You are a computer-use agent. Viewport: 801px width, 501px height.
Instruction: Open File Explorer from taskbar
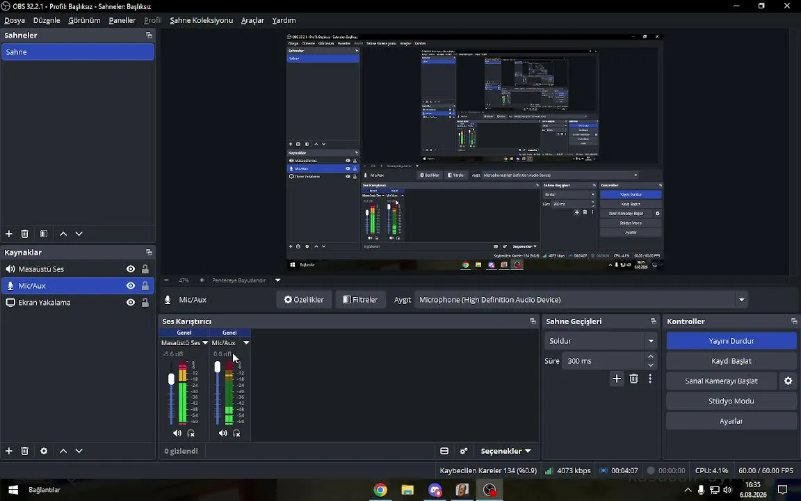(x=407, y=490)
